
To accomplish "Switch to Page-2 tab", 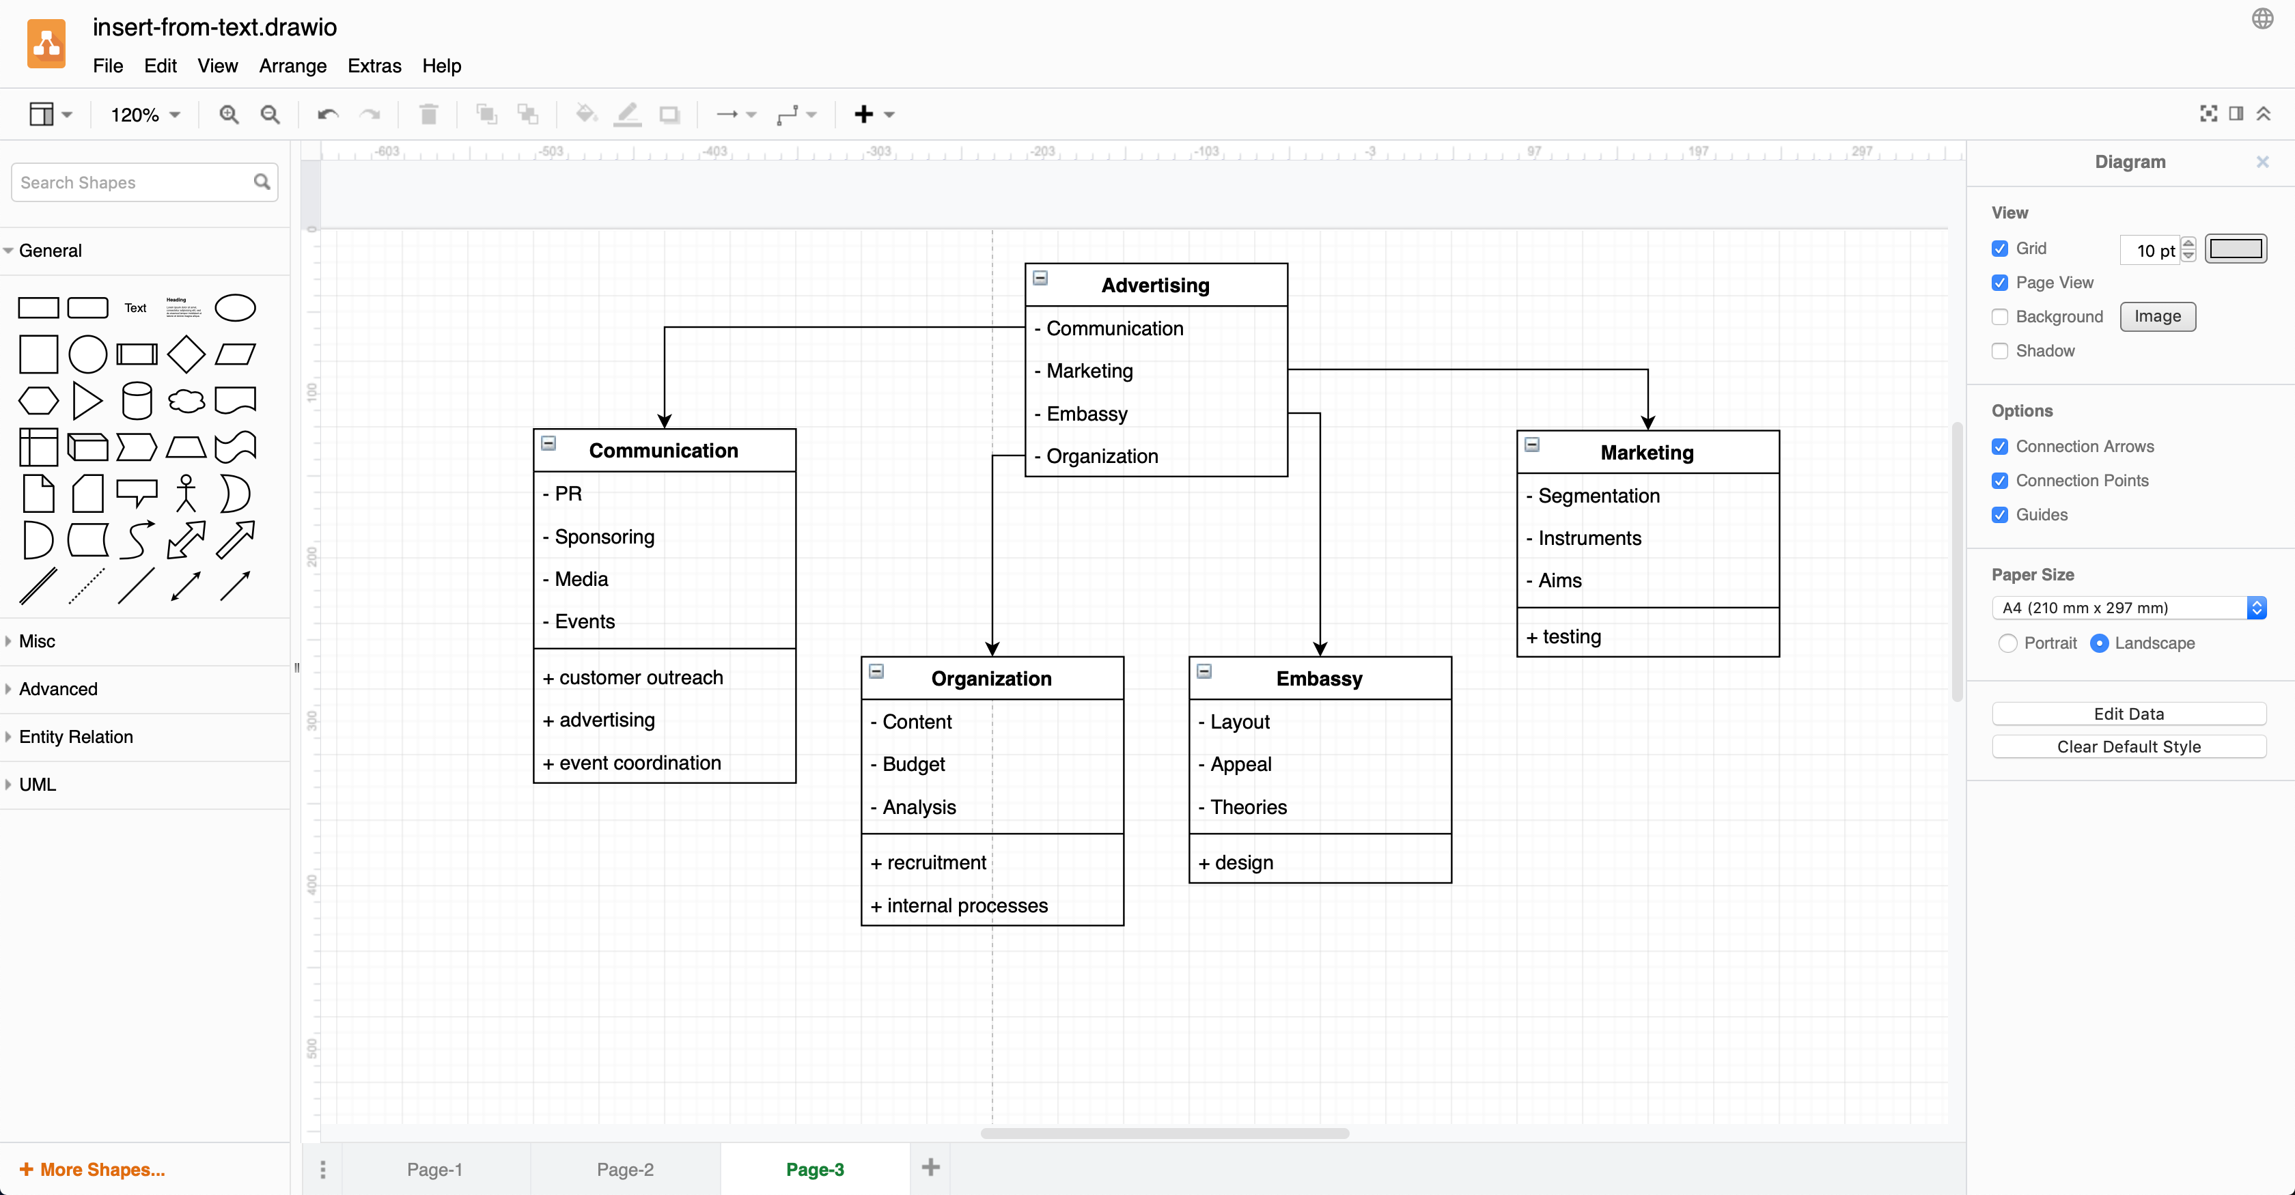I will pos(626,1169).
